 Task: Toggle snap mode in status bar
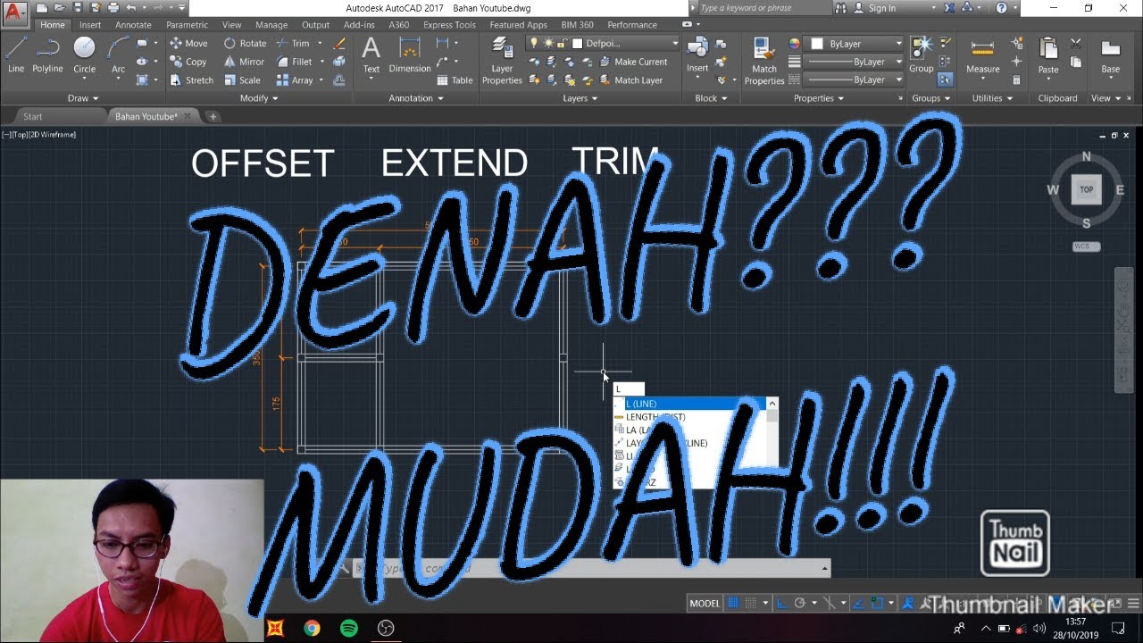751,603
